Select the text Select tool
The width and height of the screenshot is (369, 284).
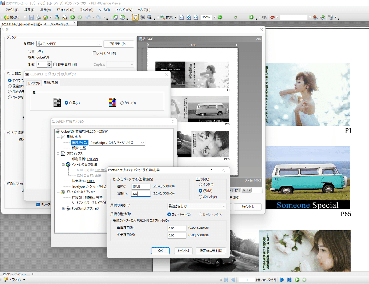click(149, 17)
